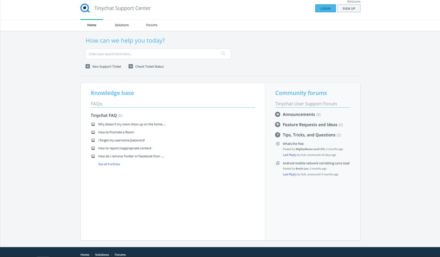Click 'See all 6 articles' link
This screenshot has height=257, width=440.
[x=109, y=164]
